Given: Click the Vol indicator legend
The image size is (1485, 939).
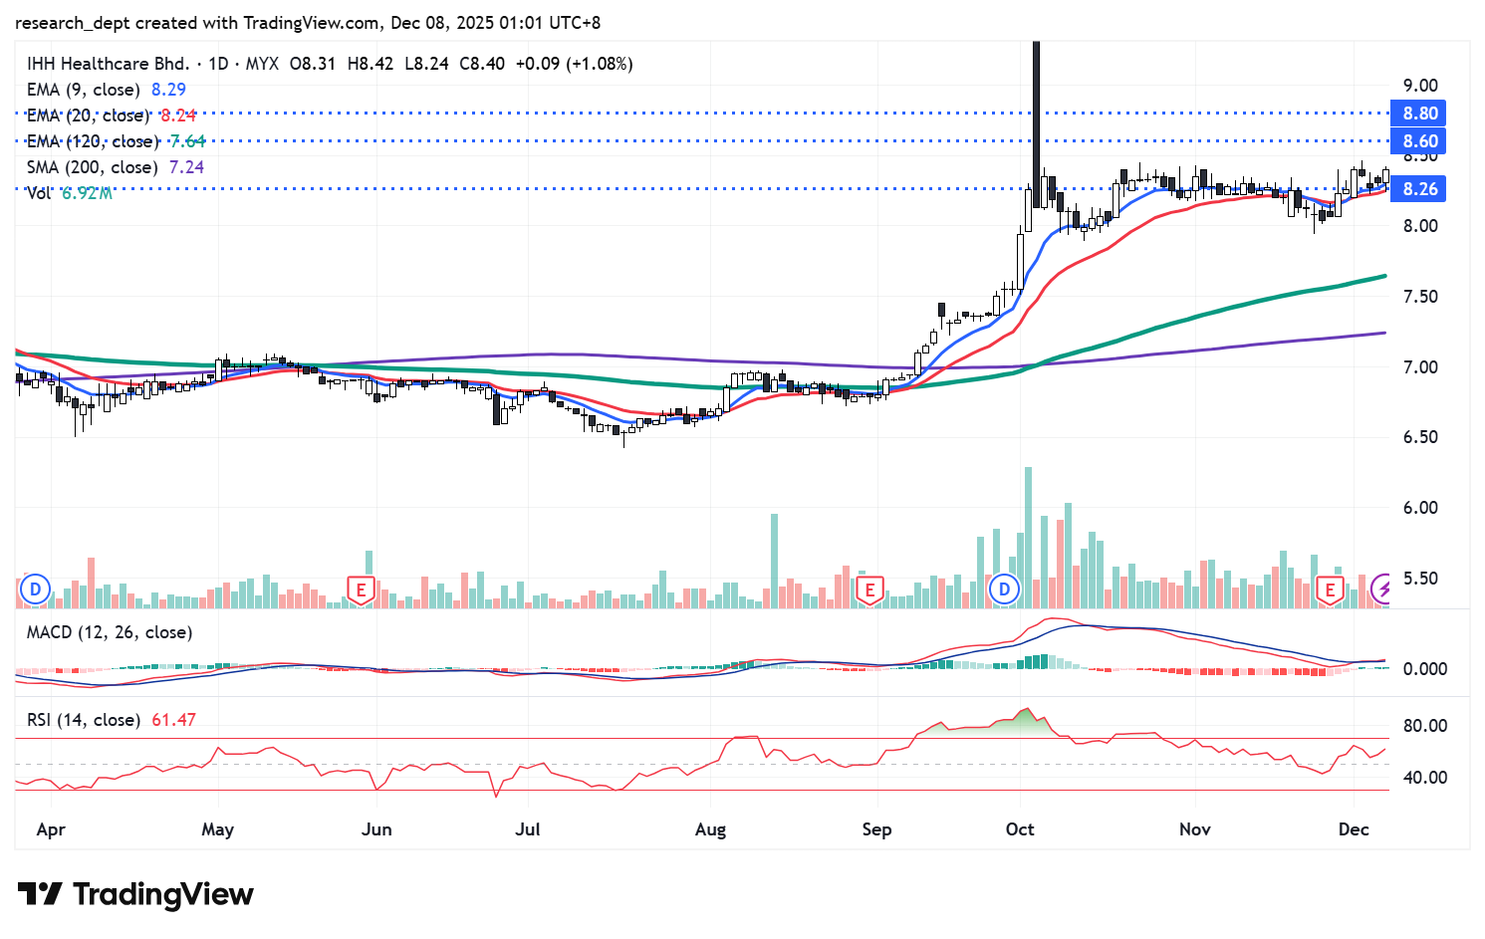Looking at the screenshot, I should click(39, 193).
